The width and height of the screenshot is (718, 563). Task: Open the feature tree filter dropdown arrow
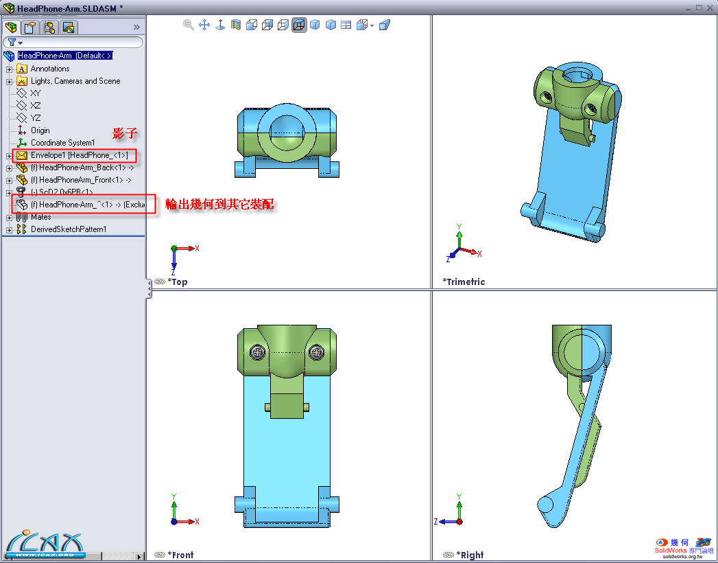tap(21, 43)
